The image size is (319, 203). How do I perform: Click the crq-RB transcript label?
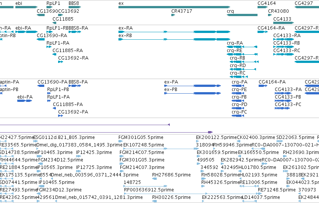237,58
